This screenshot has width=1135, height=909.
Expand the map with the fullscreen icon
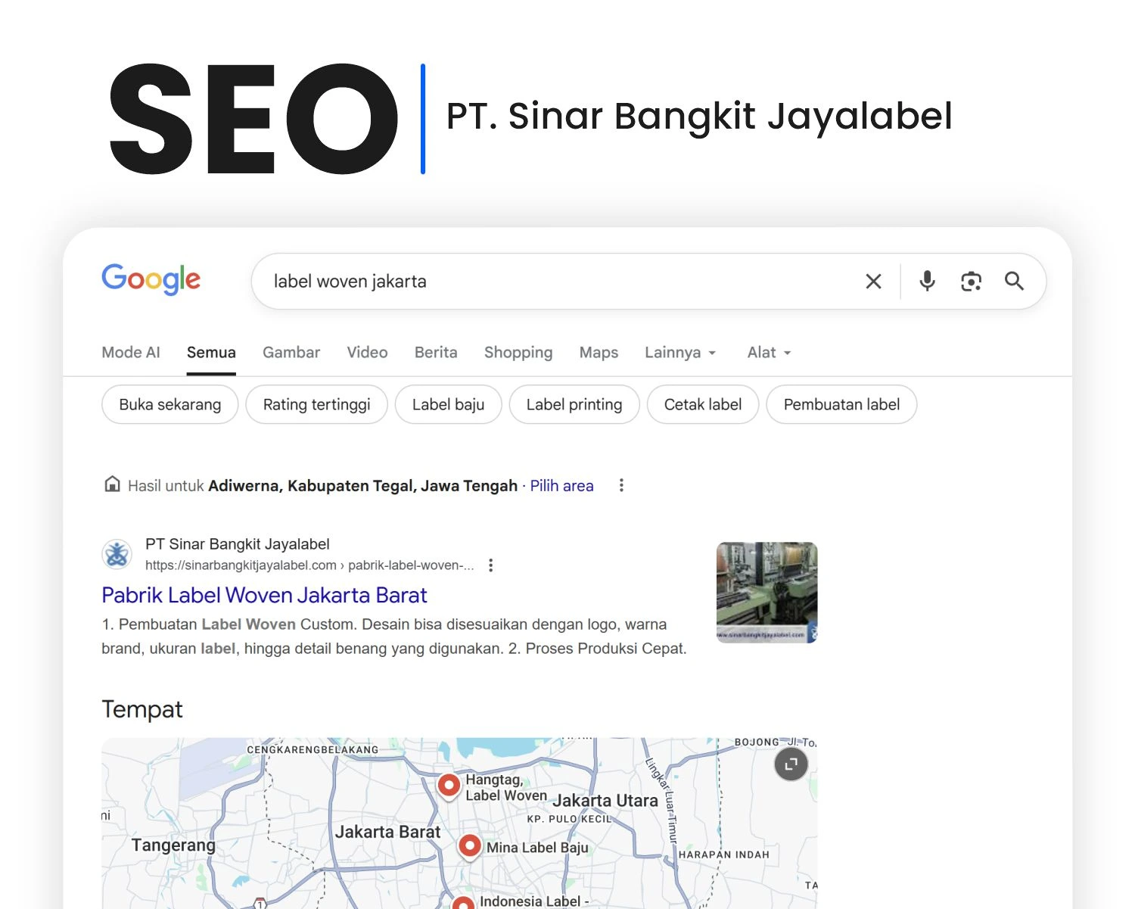(x=791, y=764)
